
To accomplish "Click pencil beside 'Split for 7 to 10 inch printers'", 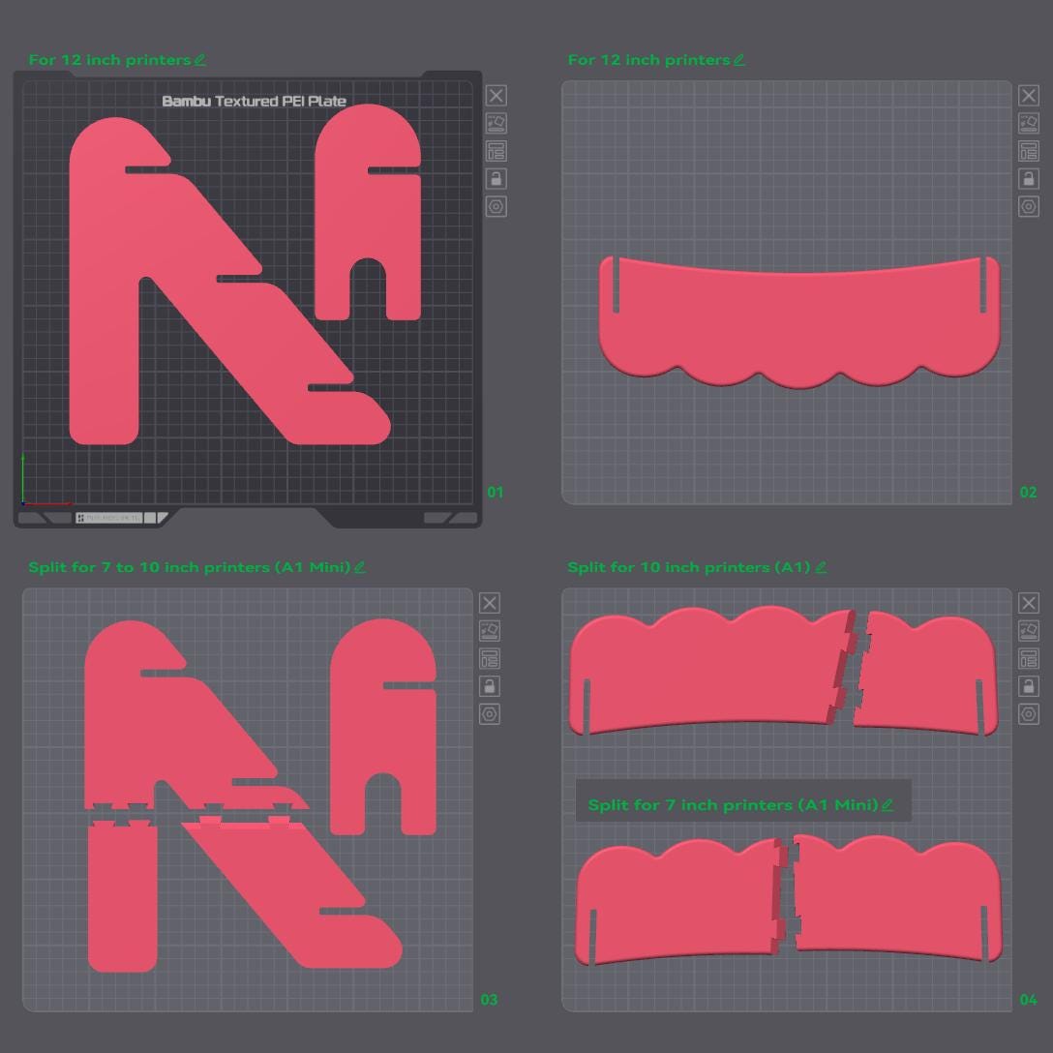I will (x=360, y=567).
